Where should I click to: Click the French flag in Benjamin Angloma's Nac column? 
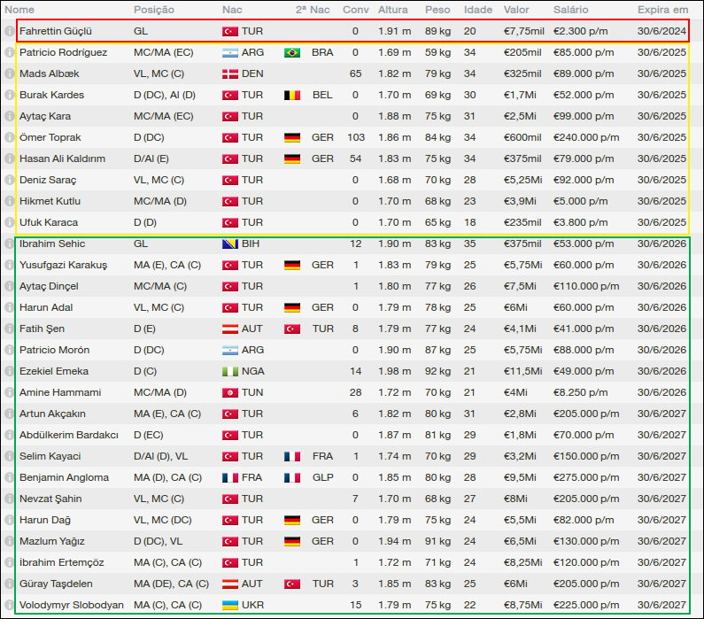(x=230, y=477)
